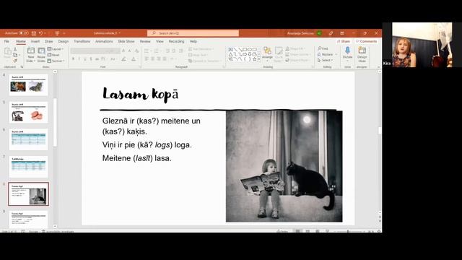Expand the shapes gallery More arrow
The height and width of the screenshot is (260, 462).
pos(259,59)
